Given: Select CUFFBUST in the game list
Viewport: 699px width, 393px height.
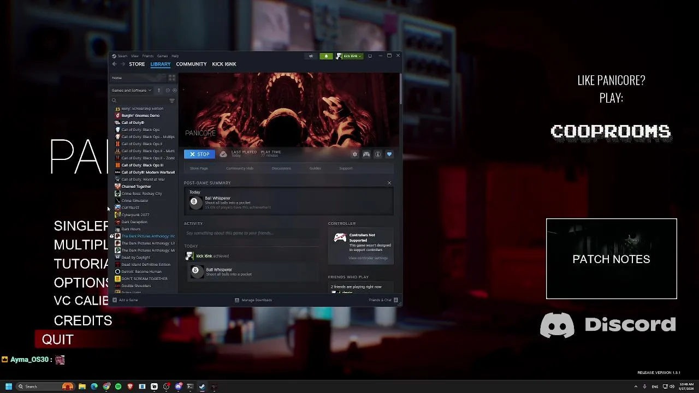Looking at the screenshot, I should [130, 207].
